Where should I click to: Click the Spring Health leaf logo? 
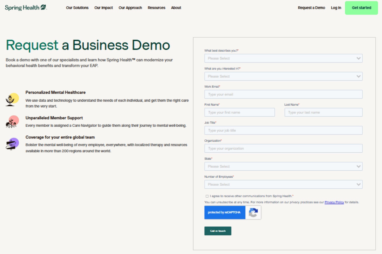26,7
